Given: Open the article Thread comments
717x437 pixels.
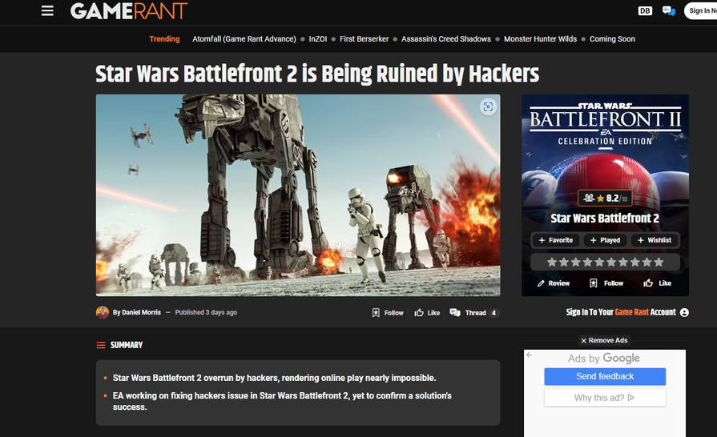Looking at the screenshot, I should click(x=473, y=313).
